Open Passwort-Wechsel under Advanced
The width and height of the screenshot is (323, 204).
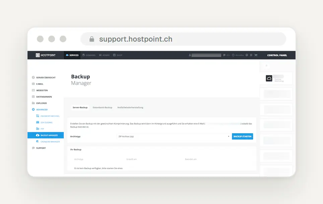coord(48,116)
